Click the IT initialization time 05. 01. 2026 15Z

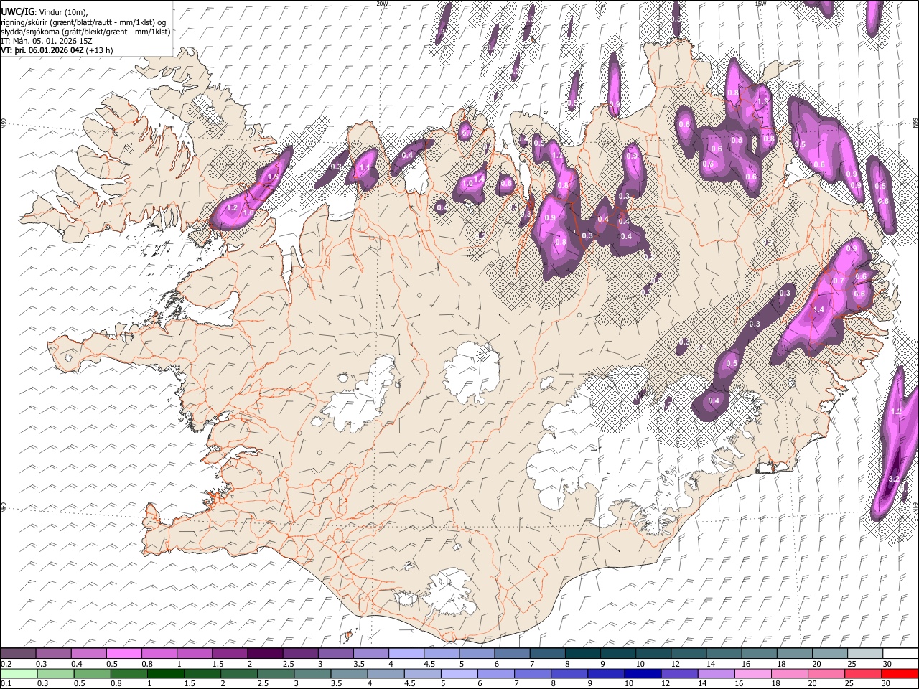(47, 41)
